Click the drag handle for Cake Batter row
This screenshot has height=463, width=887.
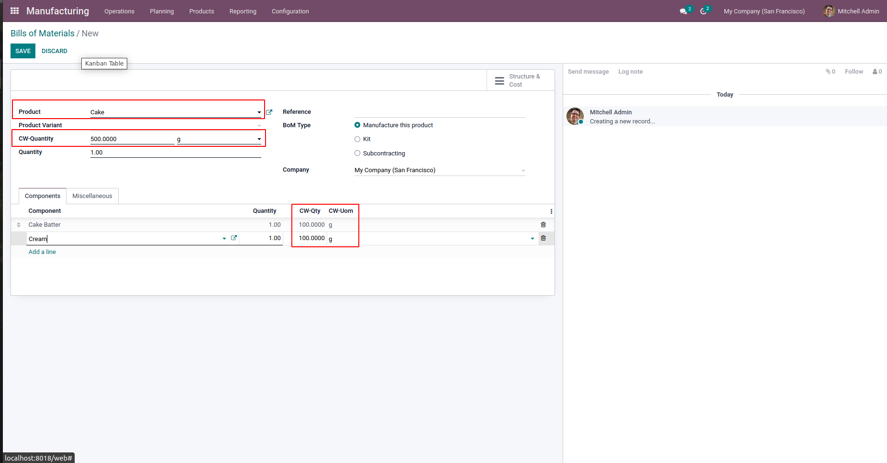point(19,225)
